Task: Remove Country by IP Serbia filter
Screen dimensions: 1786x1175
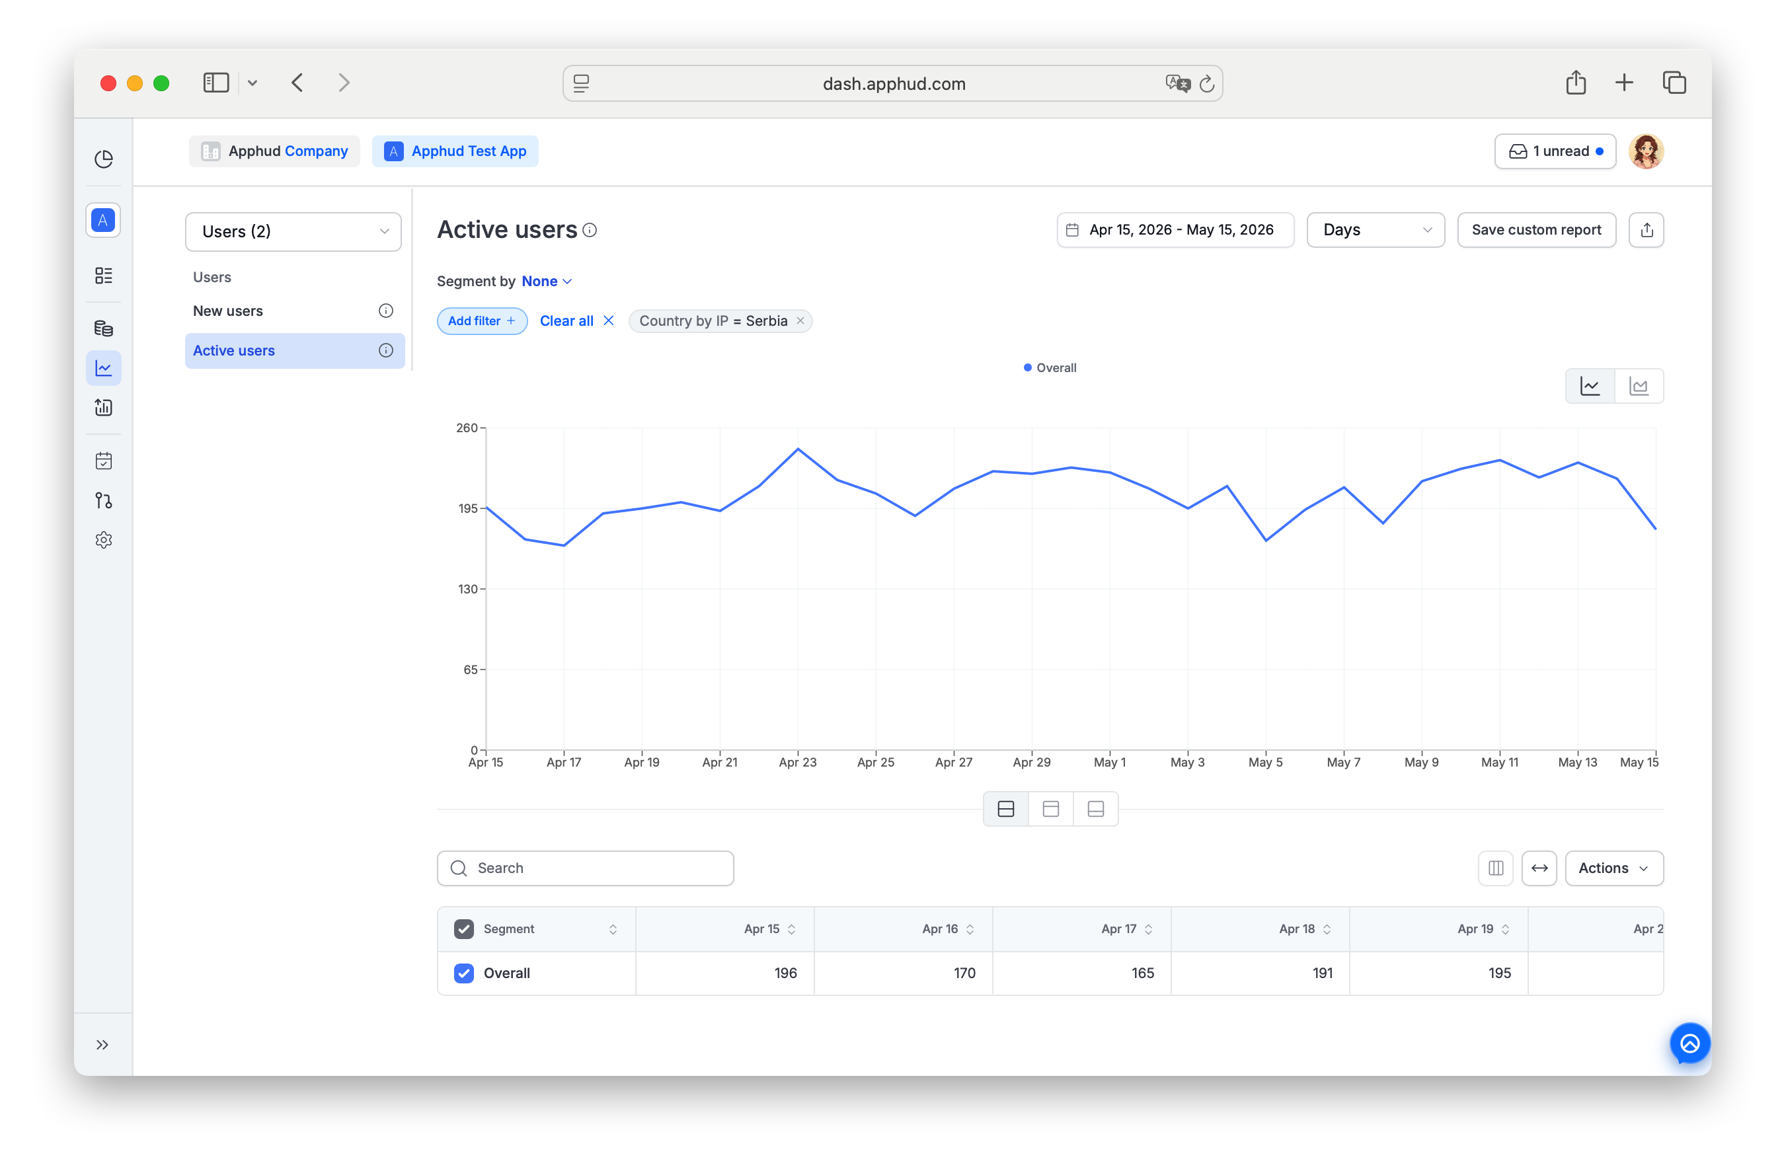Action: coord(800,321)
